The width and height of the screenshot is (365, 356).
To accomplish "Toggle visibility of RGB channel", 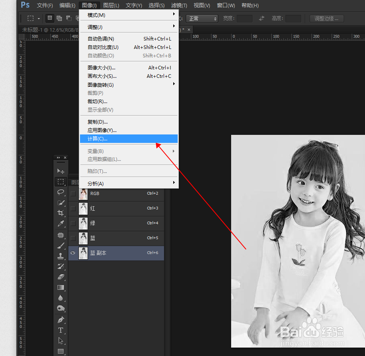I will pyautogui.click(x=73, y=193).
